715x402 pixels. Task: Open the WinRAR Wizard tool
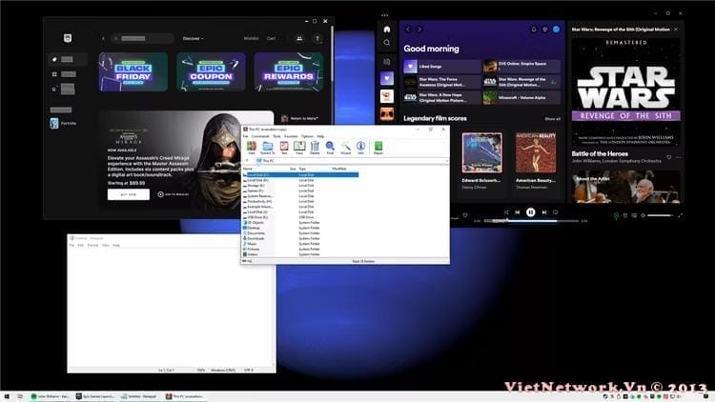pos(345,148)
